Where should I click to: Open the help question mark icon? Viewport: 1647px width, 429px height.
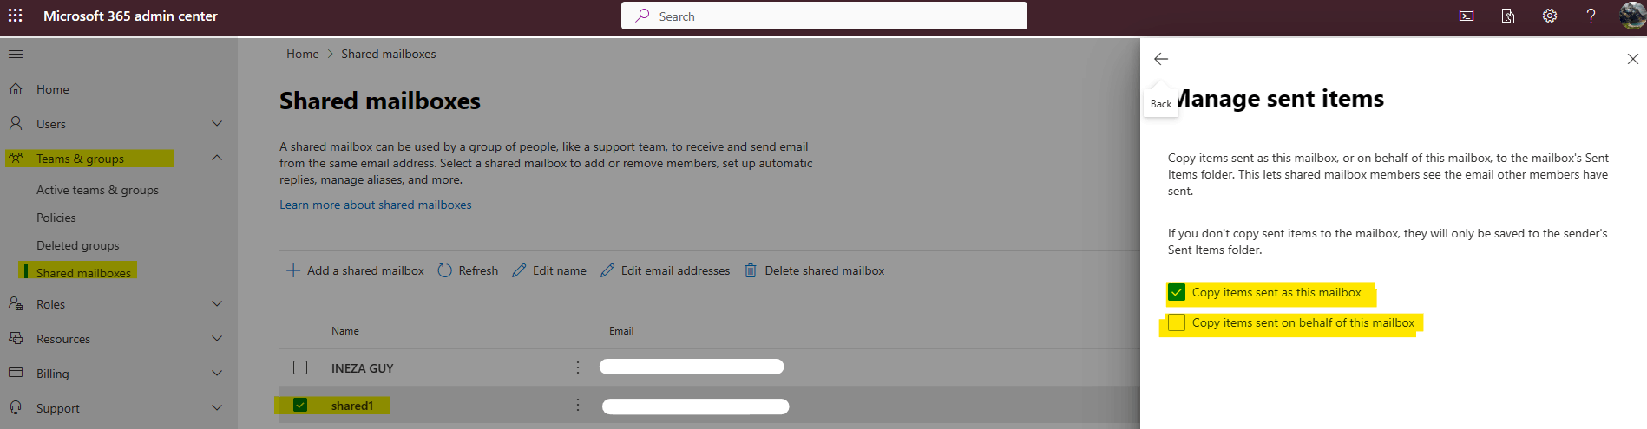1591,16
